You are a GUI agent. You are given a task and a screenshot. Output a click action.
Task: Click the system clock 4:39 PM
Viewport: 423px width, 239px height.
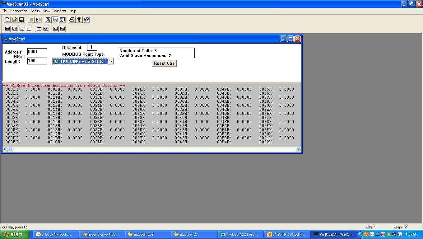coord(411,234)
